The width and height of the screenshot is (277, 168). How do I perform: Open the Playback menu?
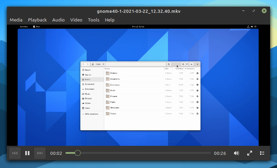pos(37,20)
